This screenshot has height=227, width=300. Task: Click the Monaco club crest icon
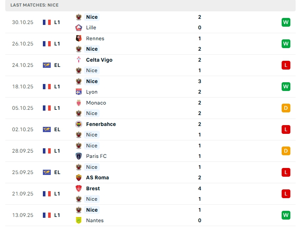[x=79, y=103]
